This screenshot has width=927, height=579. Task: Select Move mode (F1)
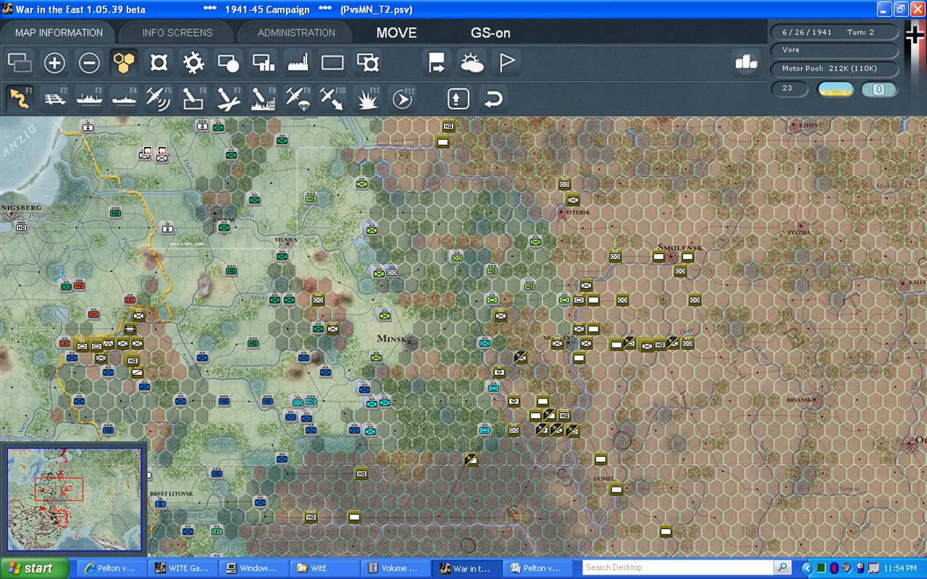point(20,98)
